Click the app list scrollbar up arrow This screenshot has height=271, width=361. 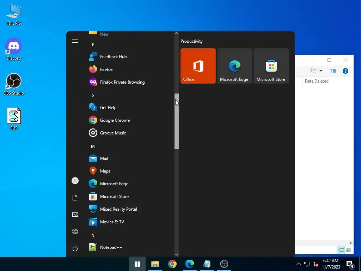[x=177, y=33]
